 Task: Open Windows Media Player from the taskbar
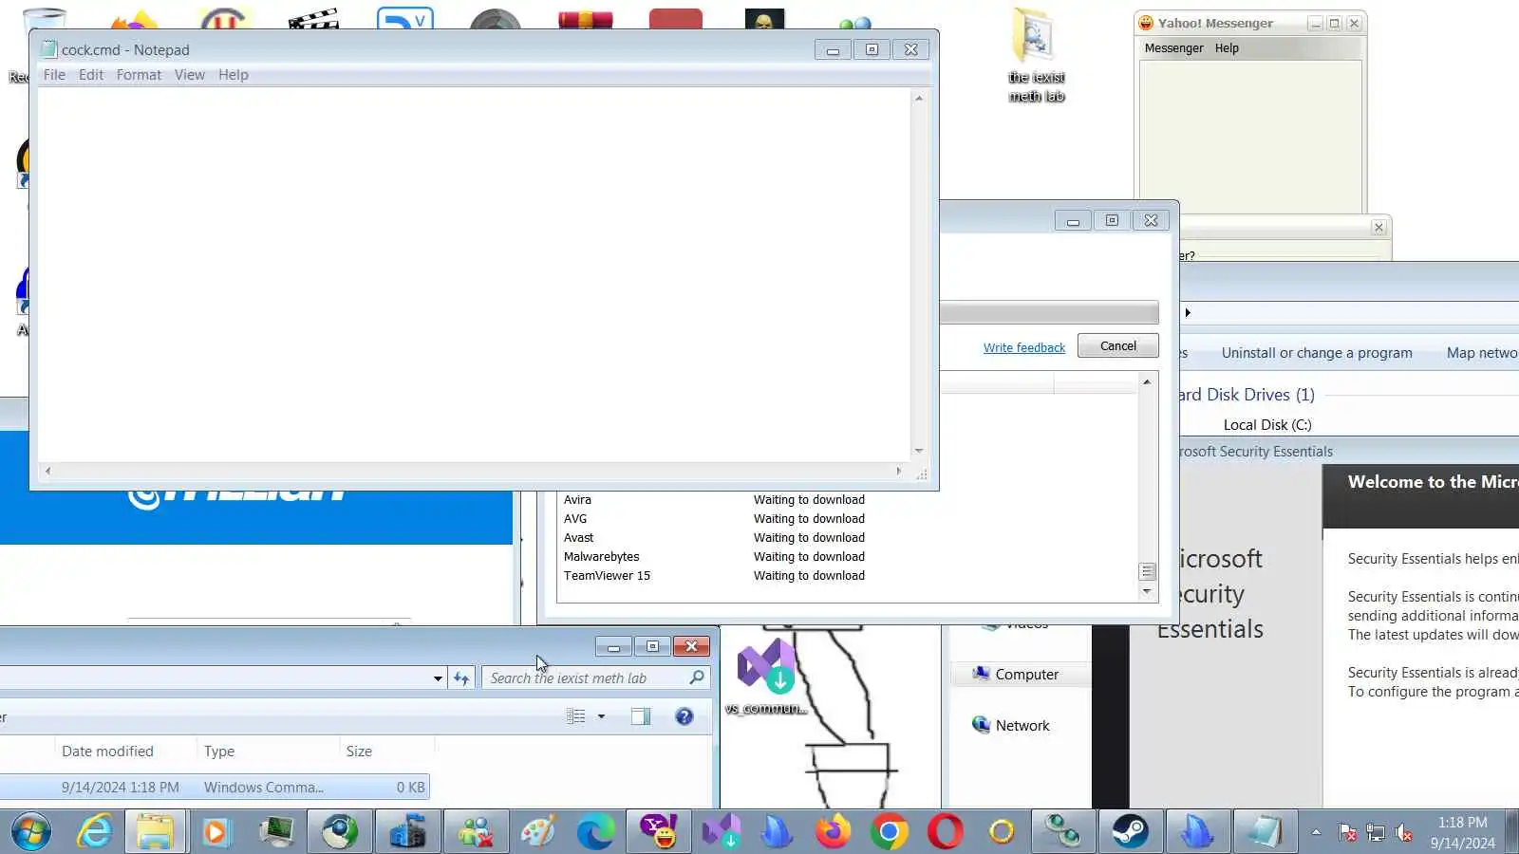pos(216,832)
